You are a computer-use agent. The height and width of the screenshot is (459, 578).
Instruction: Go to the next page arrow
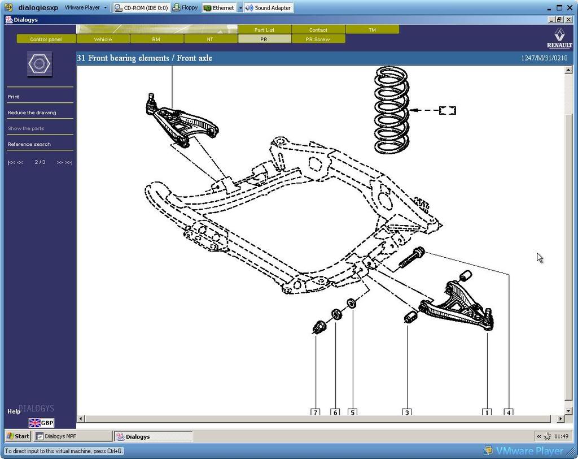pyautogui.click(x=60, y=162)
